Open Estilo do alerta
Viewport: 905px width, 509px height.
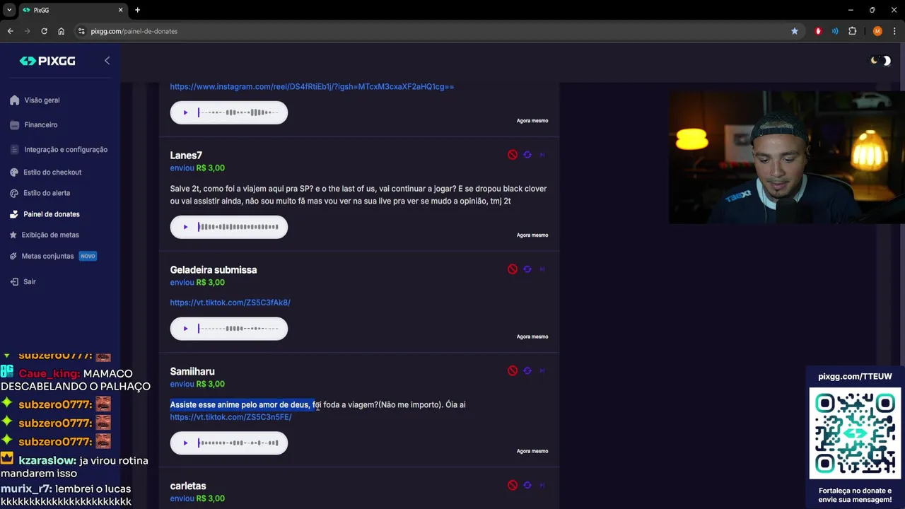click(x=40, y=193)
